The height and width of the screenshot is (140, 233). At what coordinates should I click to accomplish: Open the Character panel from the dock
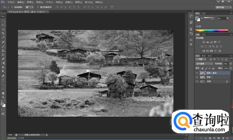pos(191,40)
